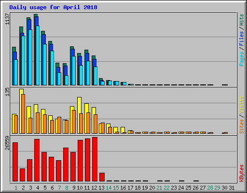The height and width of the screenshot is (193, 247).
Task: Click day 23 label on x-axis
Action: tap(174, 188)
